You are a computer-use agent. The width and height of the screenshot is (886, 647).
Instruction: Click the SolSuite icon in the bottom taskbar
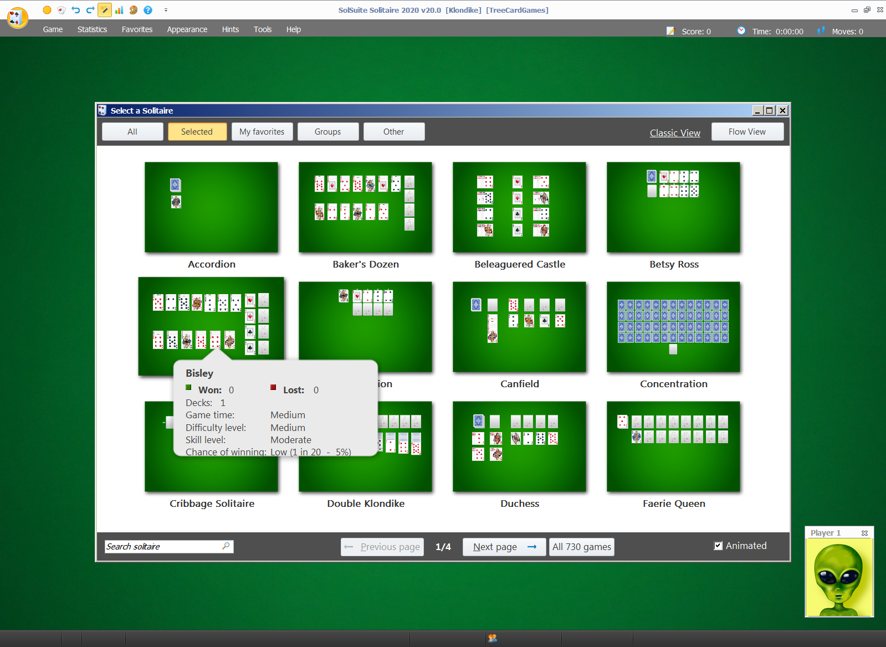(493, 638)
